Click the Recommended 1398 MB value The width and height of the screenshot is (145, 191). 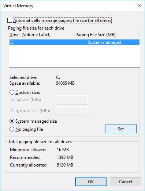click(65, 157)
